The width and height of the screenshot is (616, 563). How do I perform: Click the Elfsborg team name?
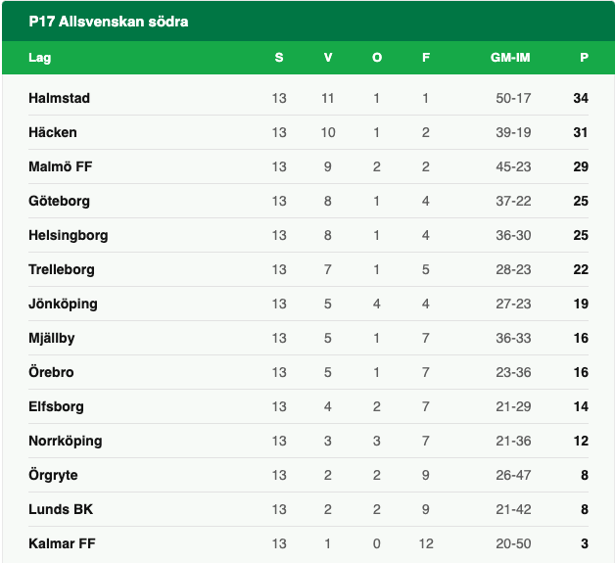tap(56, 406)
